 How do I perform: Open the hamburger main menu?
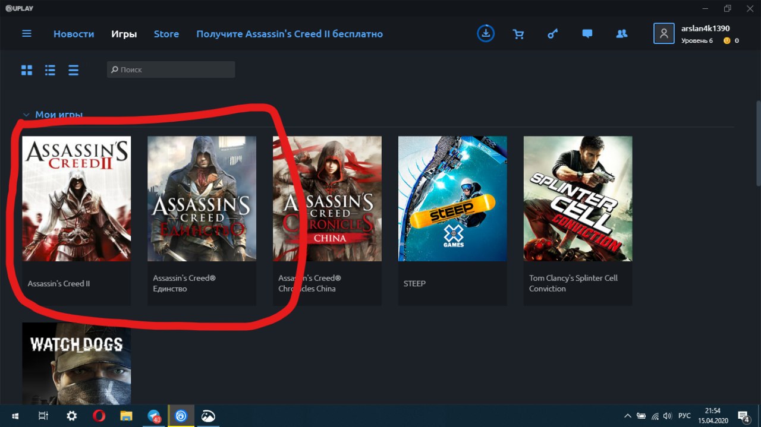tap(27, 34)
